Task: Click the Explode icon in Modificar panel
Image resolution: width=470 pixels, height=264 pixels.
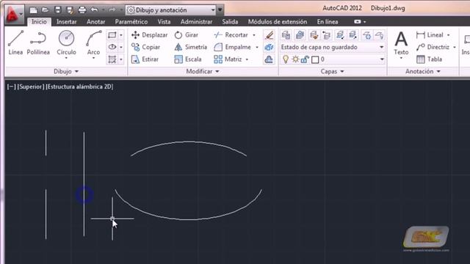Action: click(x=269, y=47)
